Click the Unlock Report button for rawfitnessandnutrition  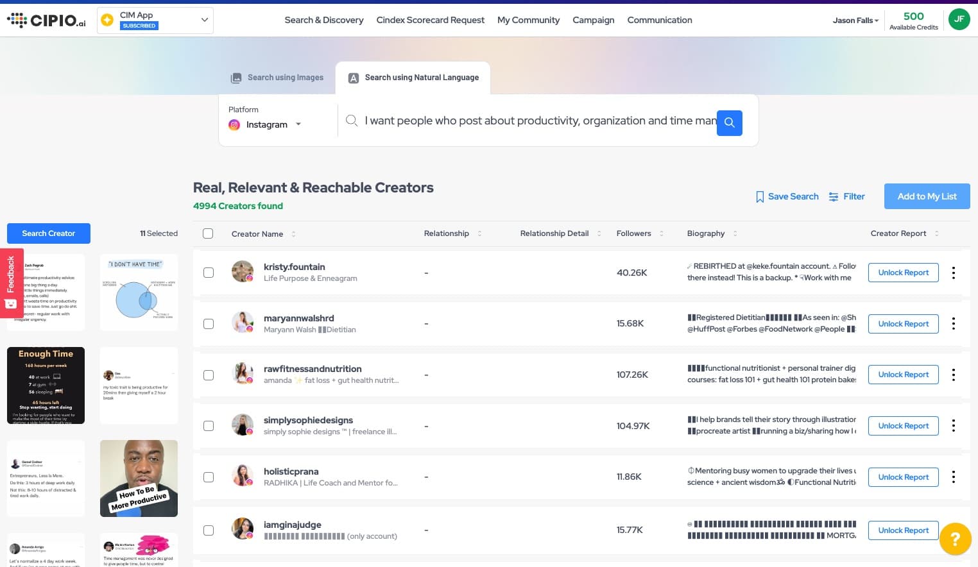click(903, 375)
